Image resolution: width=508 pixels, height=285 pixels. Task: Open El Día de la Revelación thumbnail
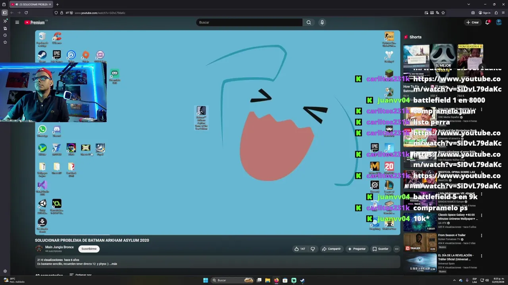point(420,262)
